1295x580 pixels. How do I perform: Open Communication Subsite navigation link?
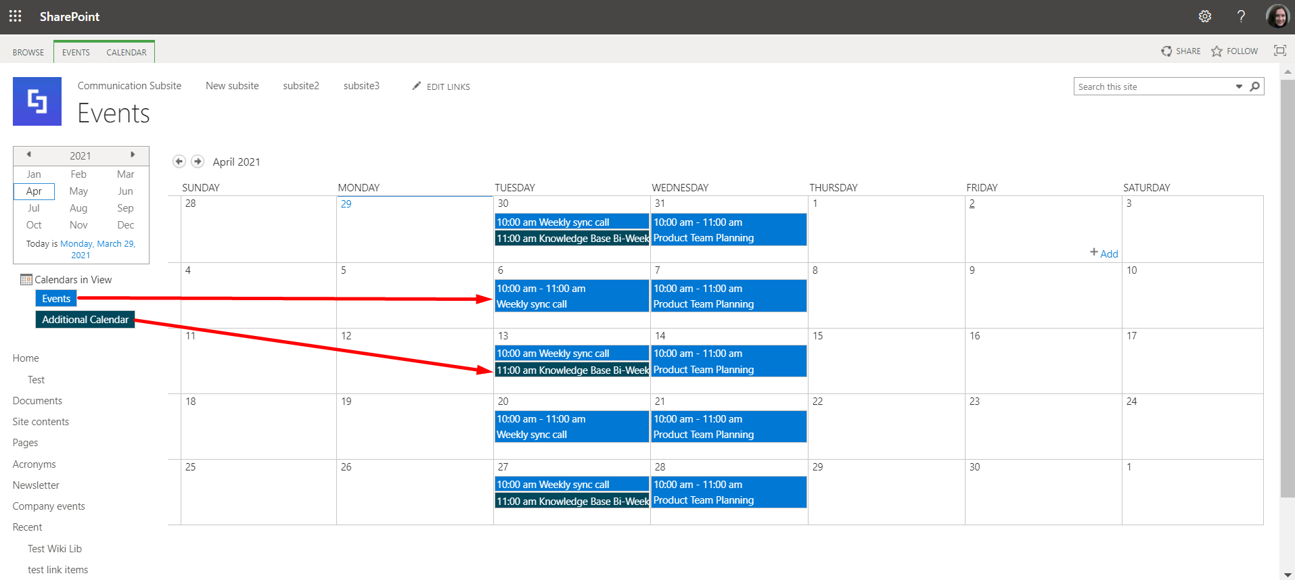point(129,86)
